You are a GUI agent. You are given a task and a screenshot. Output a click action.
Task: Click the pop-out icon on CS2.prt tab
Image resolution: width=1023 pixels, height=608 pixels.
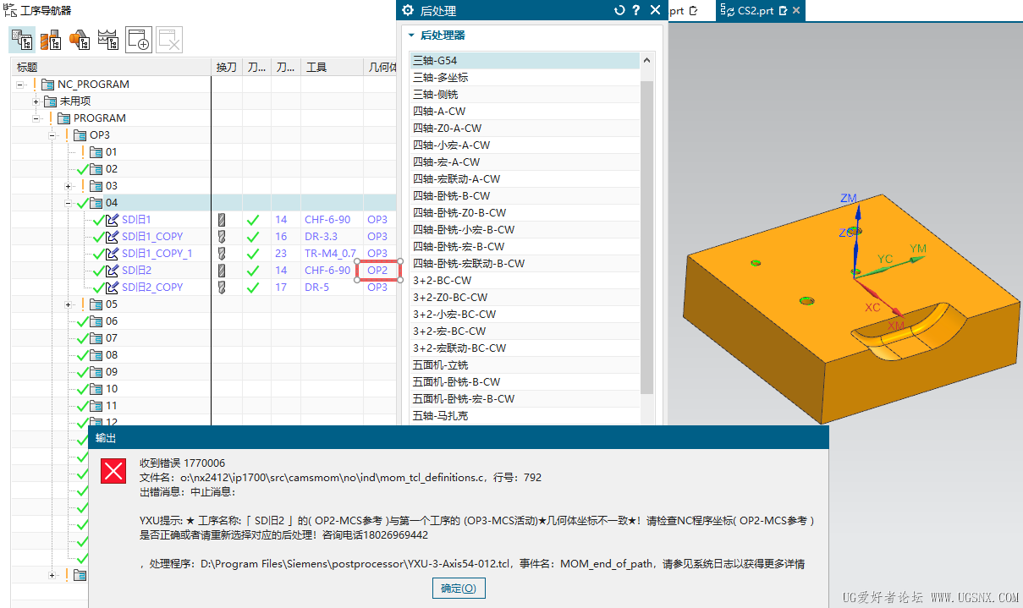(783, 11)
